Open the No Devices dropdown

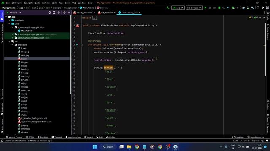click(194, 8)
